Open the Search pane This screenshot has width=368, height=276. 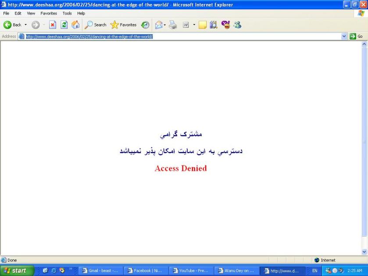pos(95,25)
